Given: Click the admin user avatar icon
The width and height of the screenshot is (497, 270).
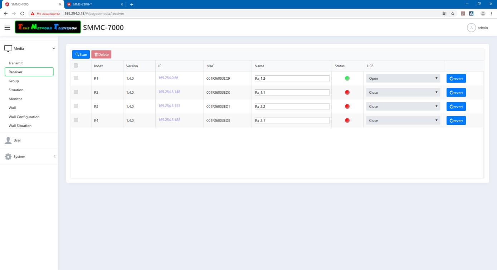Looking at the screenshot, I should click(x=472, y=28).
